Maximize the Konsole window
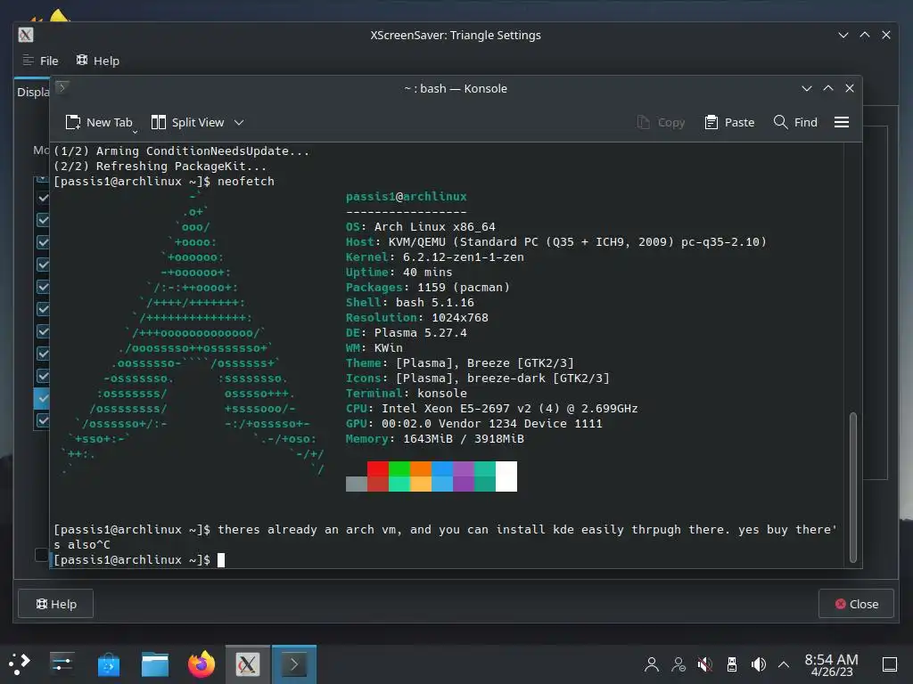913x684 pixels. point(828,88)
